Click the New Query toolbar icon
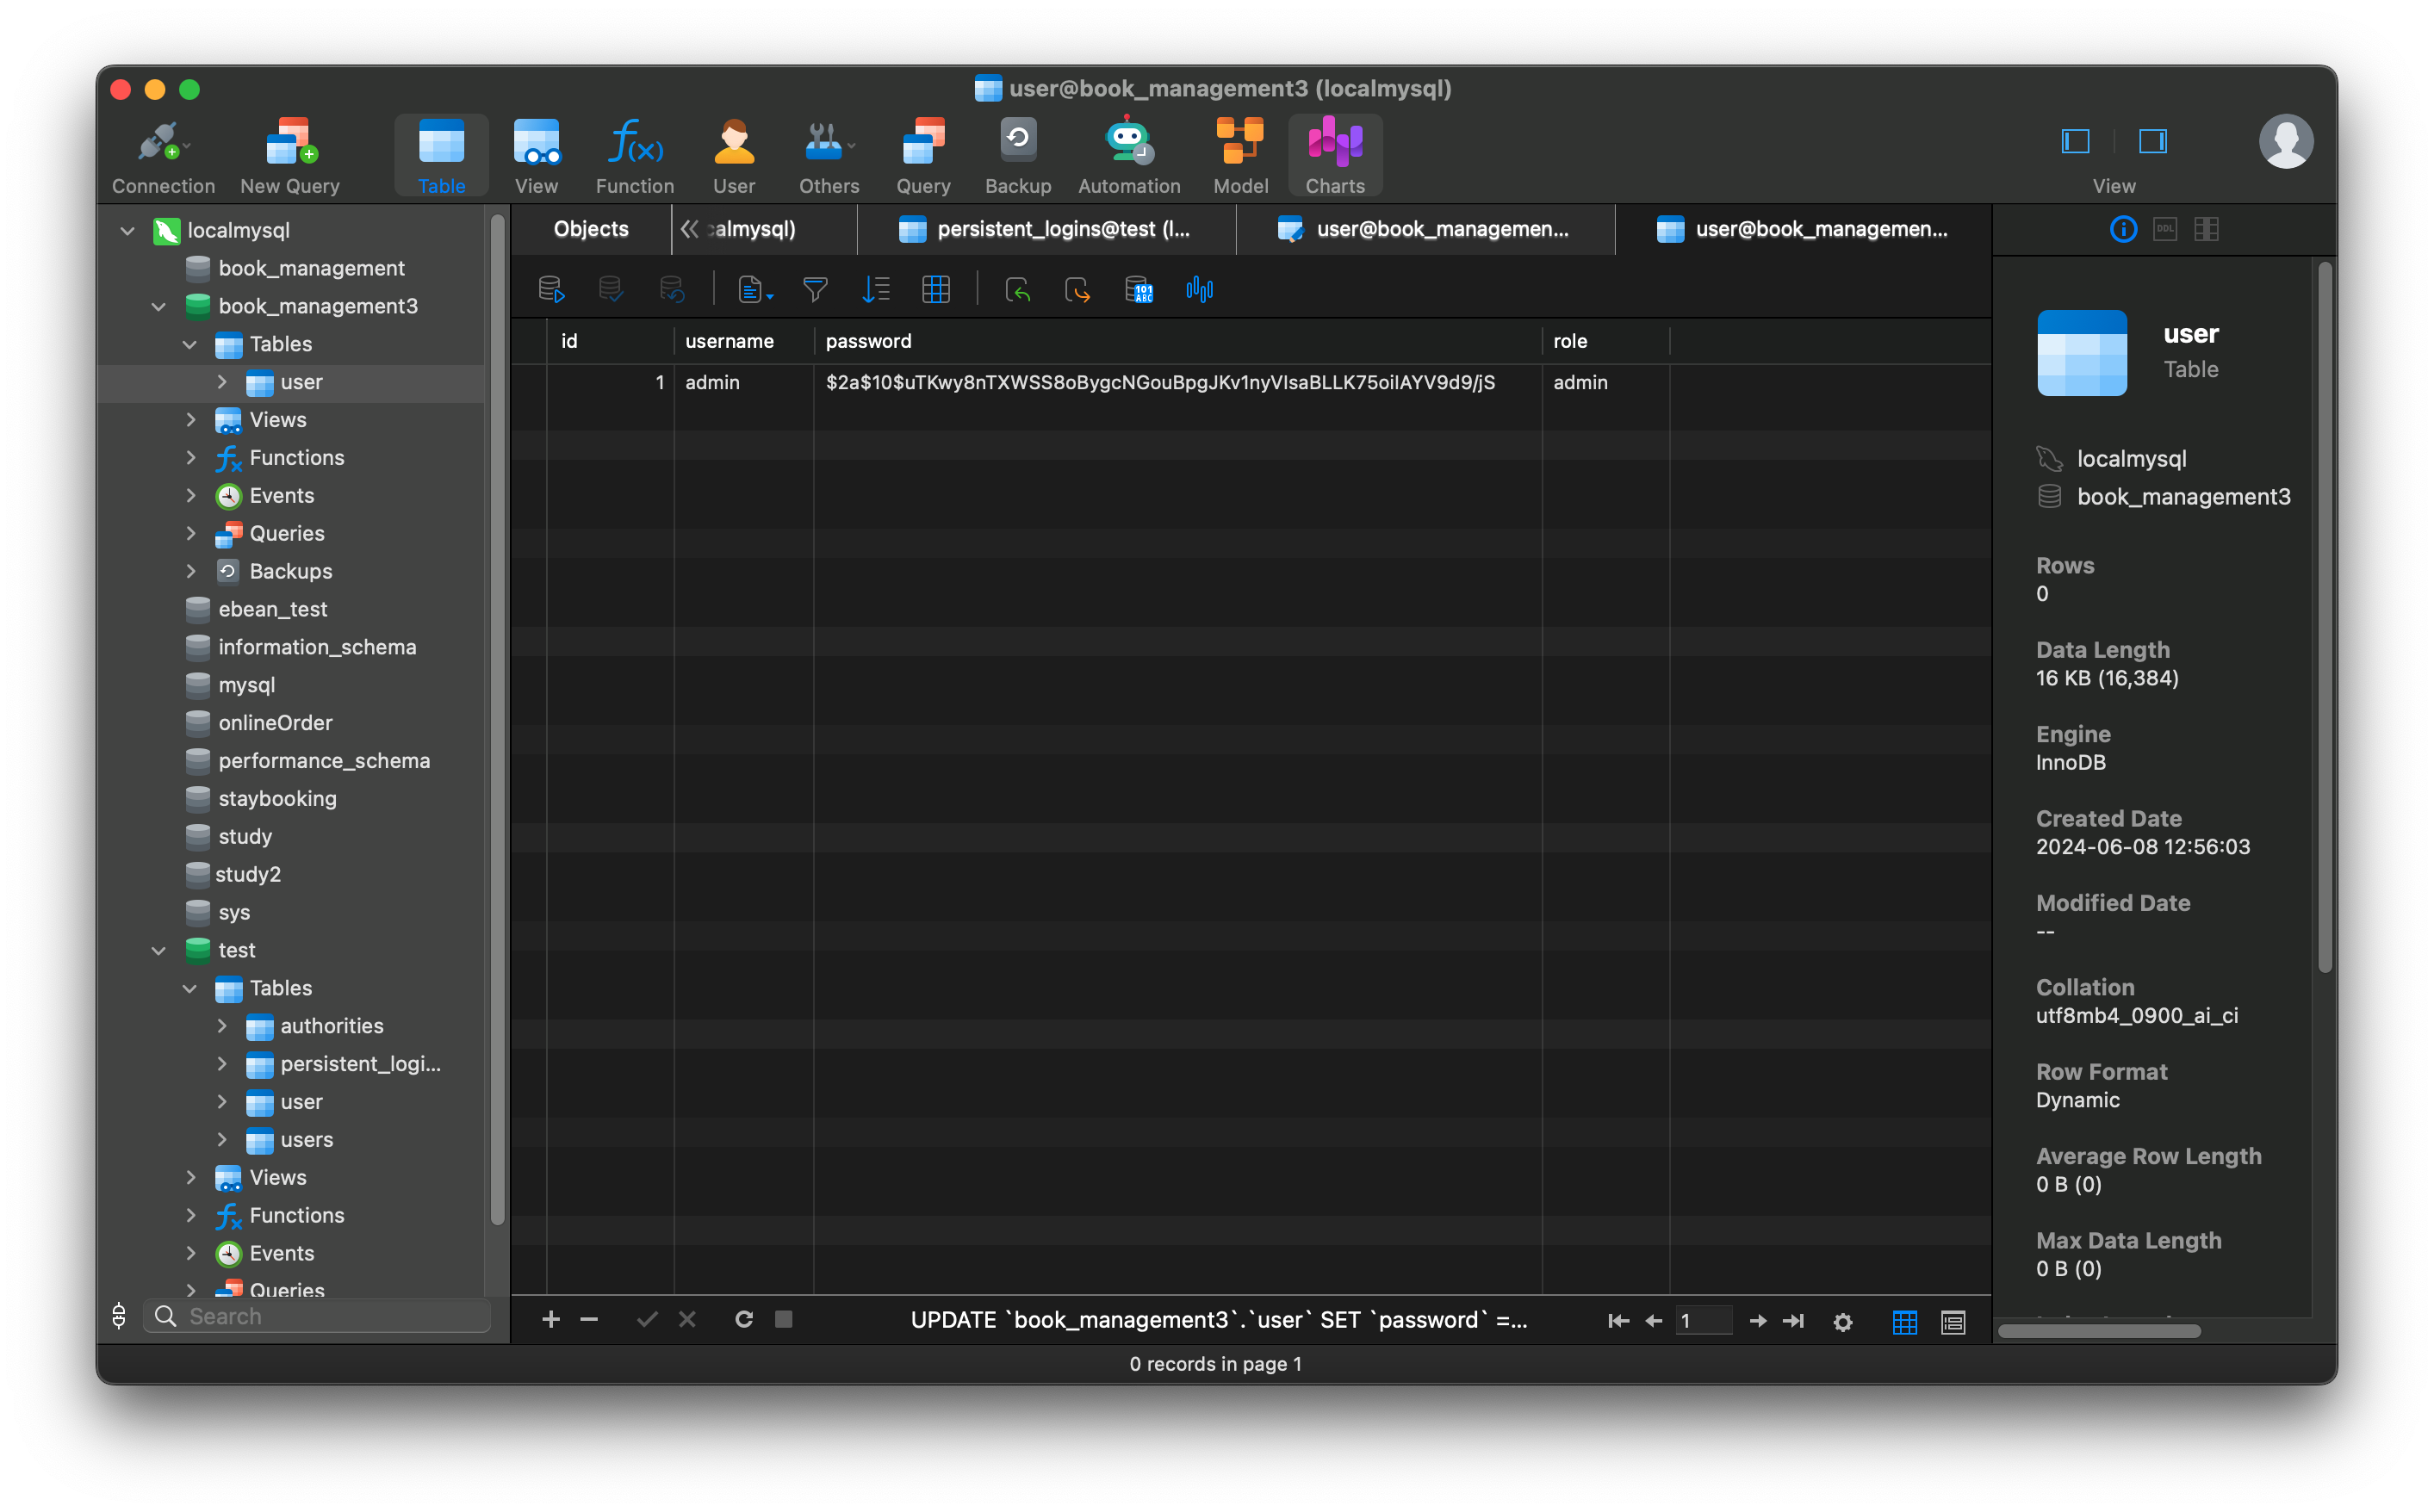 [x=288, y=153]
